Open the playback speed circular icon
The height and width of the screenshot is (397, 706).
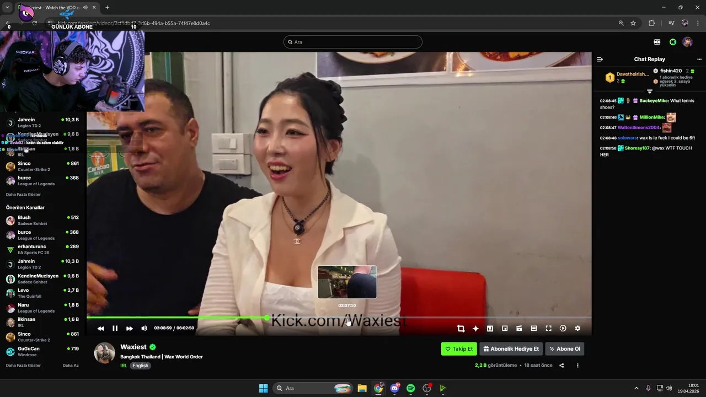pos(563,329)
